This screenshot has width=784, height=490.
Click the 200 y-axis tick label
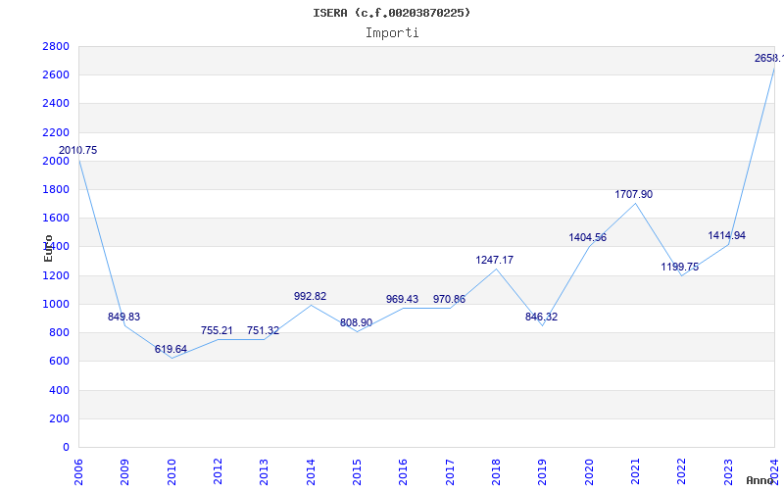[x=59, y=418]
